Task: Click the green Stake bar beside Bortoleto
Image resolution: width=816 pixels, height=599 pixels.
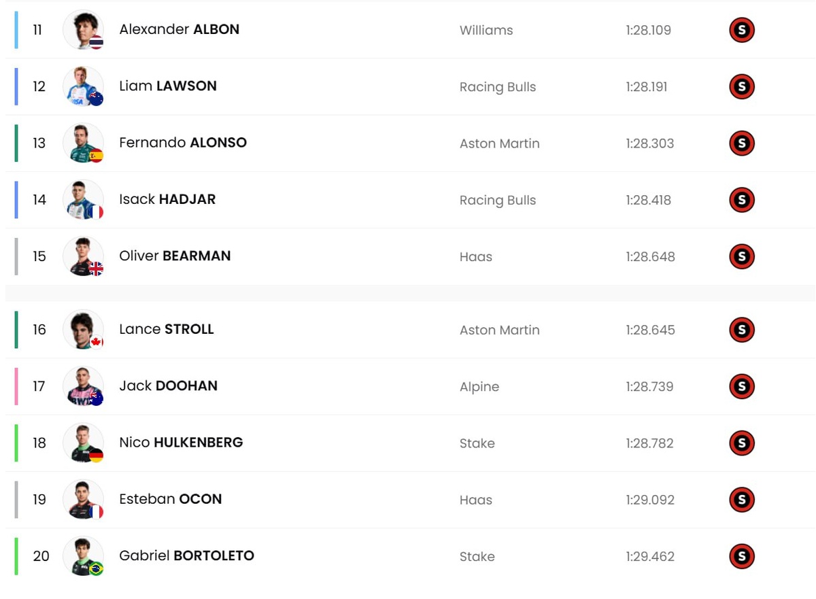Action: (x=16, y=556)
